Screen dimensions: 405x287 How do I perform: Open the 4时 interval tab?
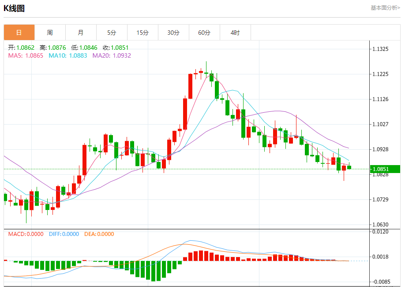coord(235,33)
